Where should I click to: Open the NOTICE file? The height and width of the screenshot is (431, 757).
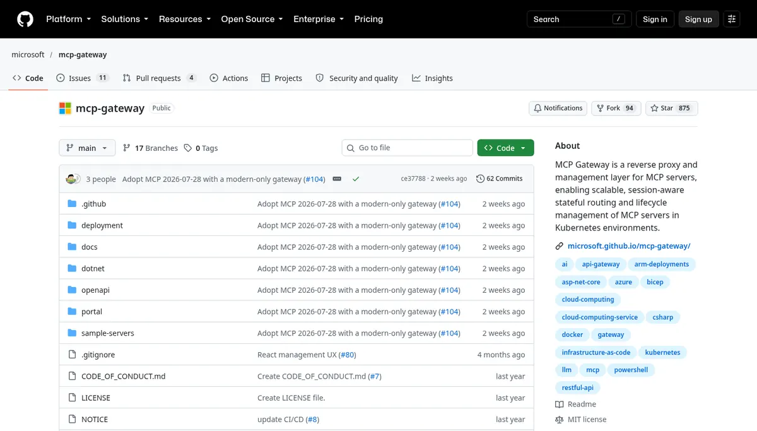point(95,419)
